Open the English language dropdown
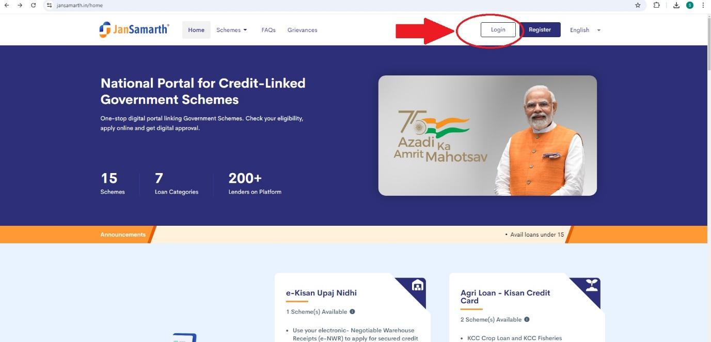 pos(585,30)
